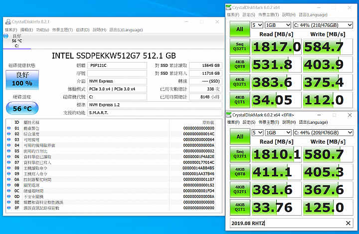Click top CrystalDiskMark title bar icon
The height and width of the screenshot is (234, 359).
pyautogui.click(x=228, y=7)
